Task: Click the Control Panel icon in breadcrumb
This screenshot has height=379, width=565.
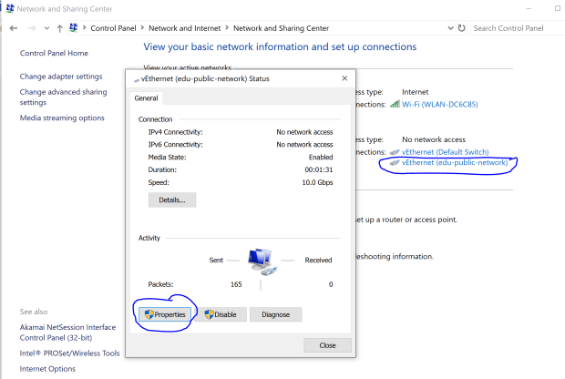Action: click(x=74, y=28)
